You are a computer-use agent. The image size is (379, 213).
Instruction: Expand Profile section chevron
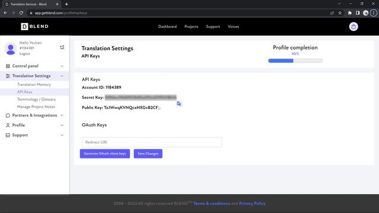pos(62,125)
